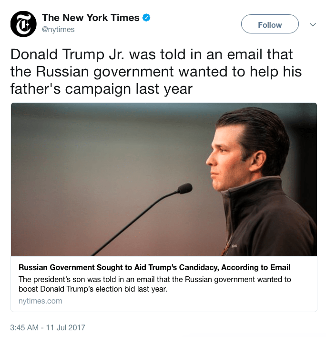Click the "father's campaign last year" tweet line

point(101,88)
